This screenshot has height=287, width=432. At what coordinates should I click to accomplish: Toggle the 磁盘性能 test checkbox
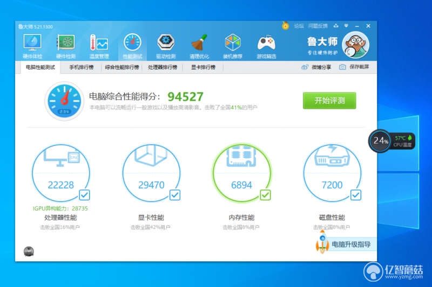click(356, 195)
